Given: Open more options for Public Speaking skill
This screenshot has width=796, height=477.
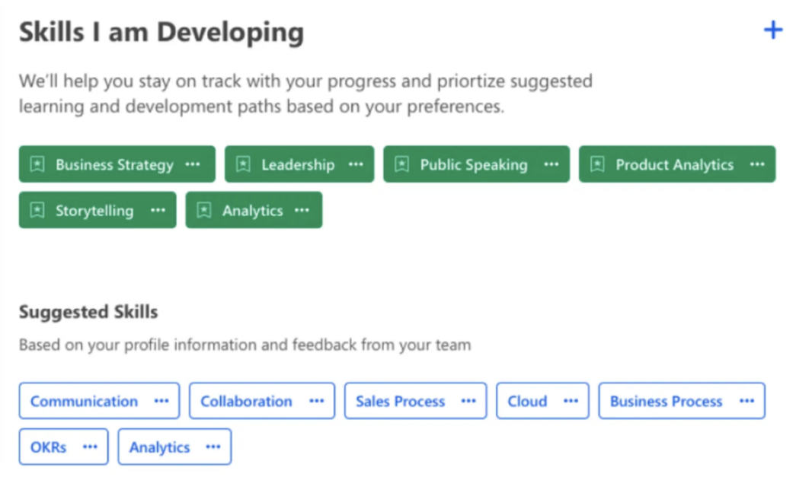Looking at the screenshot, I should point(551,164).
